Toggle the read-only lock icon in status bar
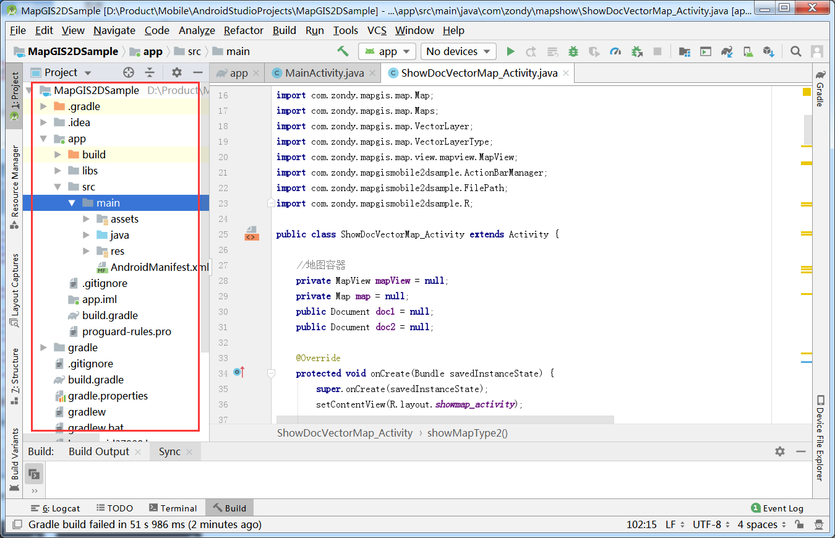This screenshot has width=835, height=538. click(x=800, y=524)
